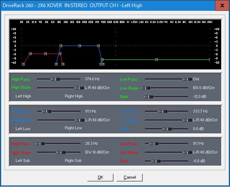The height and width of the screenshot is (187, 230).
Task: Adjust the red High Slope BW 18 dB/Oct slider
Action: (61, 152)
